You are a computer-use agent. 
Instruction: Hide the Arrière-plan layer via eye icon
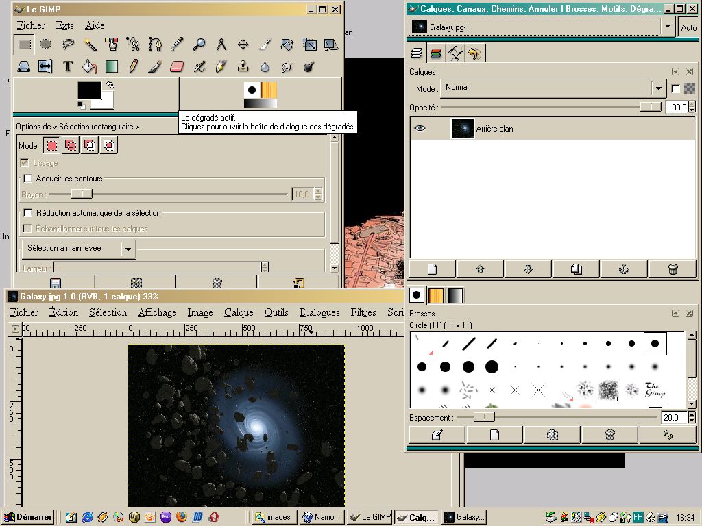[420, 128]
